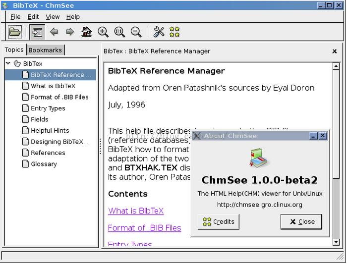Close the BibTeX Reference Manager tab

point(335,51)
